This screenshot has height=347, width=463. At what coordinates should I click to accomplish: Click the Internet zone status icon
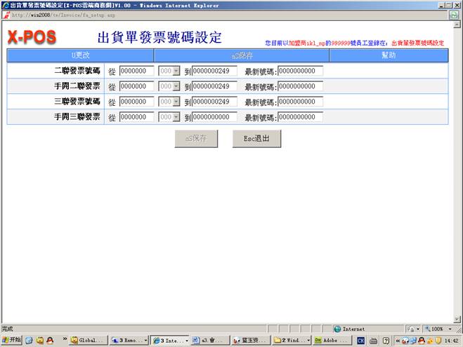(338, 329)
